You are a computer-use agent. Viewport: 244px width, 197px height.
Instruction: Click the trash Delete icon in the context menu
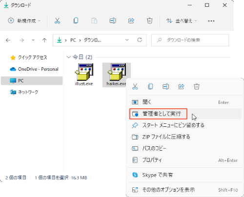(x=197, y=86)
